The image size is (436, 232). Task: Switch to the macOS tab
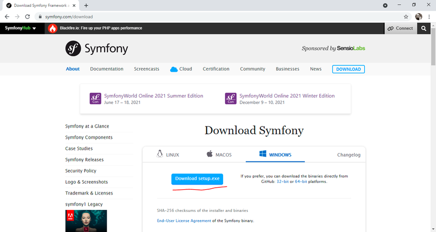[219, 154]
